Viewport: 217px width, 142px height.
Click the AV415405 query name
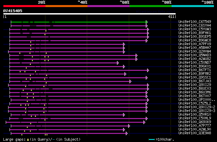[x=13, y=11]
